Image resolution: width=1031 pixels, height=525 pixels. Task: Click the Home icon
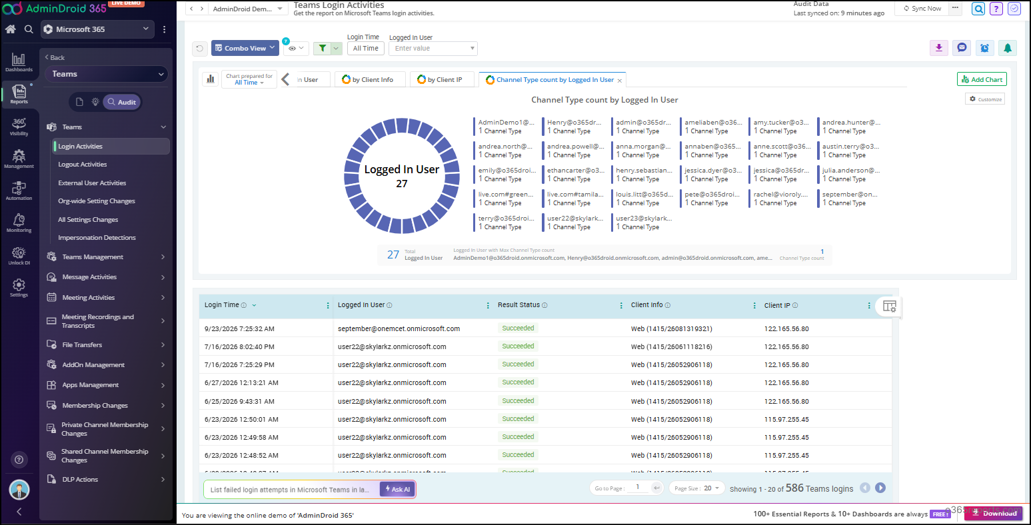(x=11, y=29)
